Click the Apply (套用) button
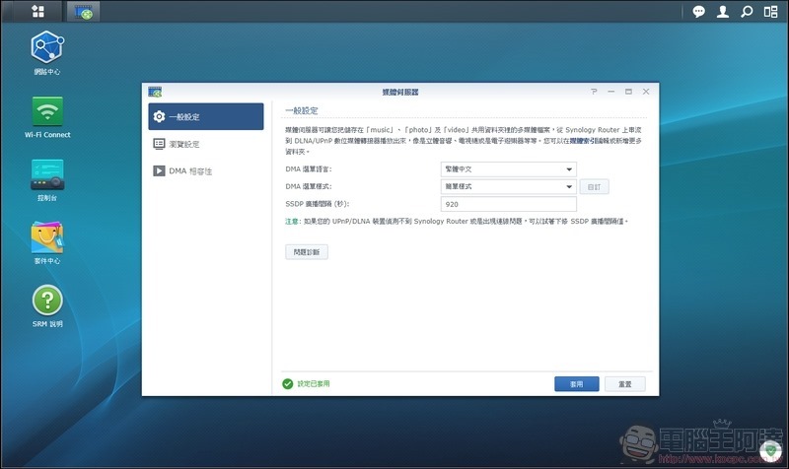Image resolution: width=789 pixels, height=469 pixels. (x=576, y=383)
